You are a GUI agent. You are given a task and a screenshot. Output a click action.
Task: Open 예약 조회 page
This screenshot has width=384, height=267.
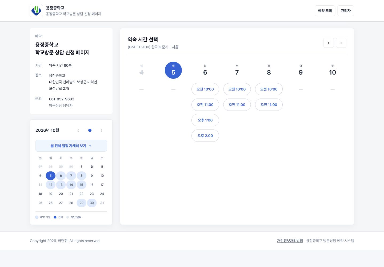325,11
